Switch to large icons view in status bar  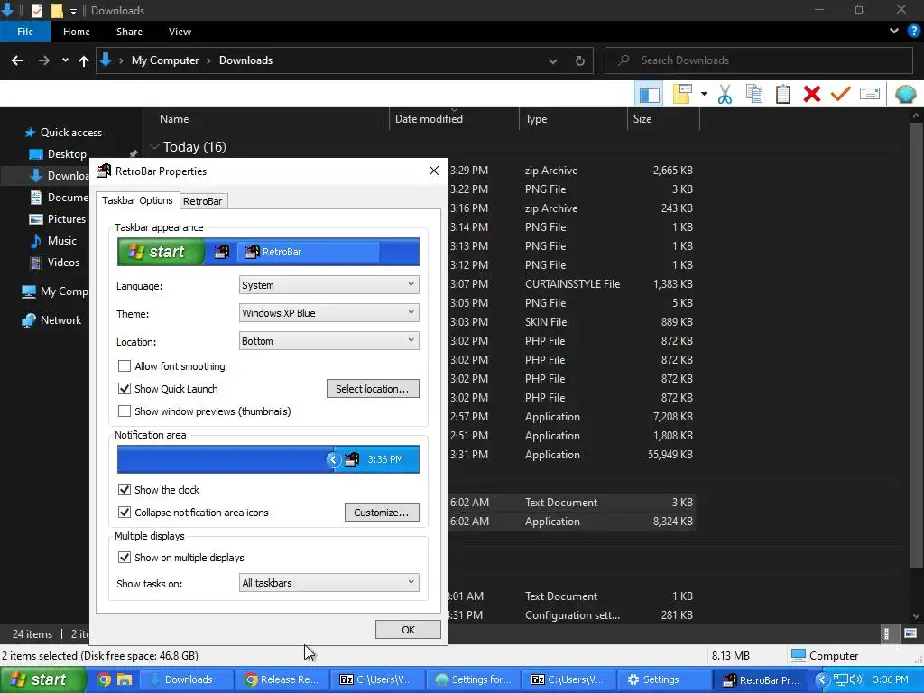pos(910,633)
